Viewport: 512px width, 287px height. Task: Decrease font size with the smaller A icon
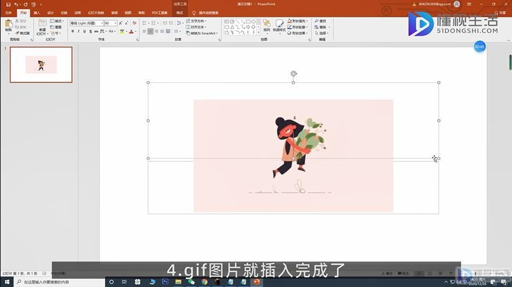pyautogui.click(x=126, y=23)
